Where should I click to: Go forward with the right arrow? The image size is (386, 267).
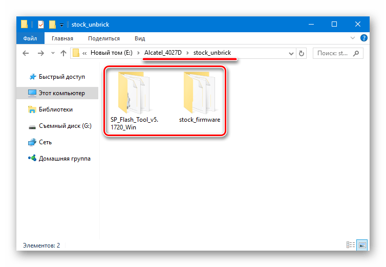(40, 53)
